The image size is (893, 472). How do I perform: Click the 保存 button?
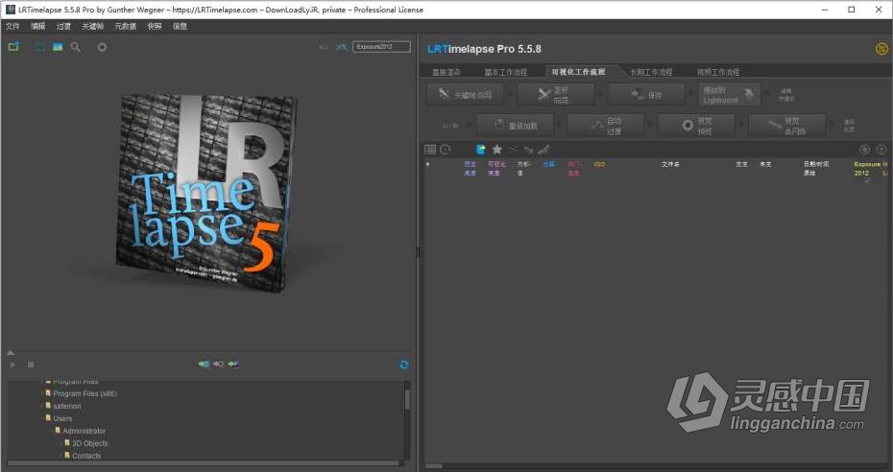coord(646,94)
